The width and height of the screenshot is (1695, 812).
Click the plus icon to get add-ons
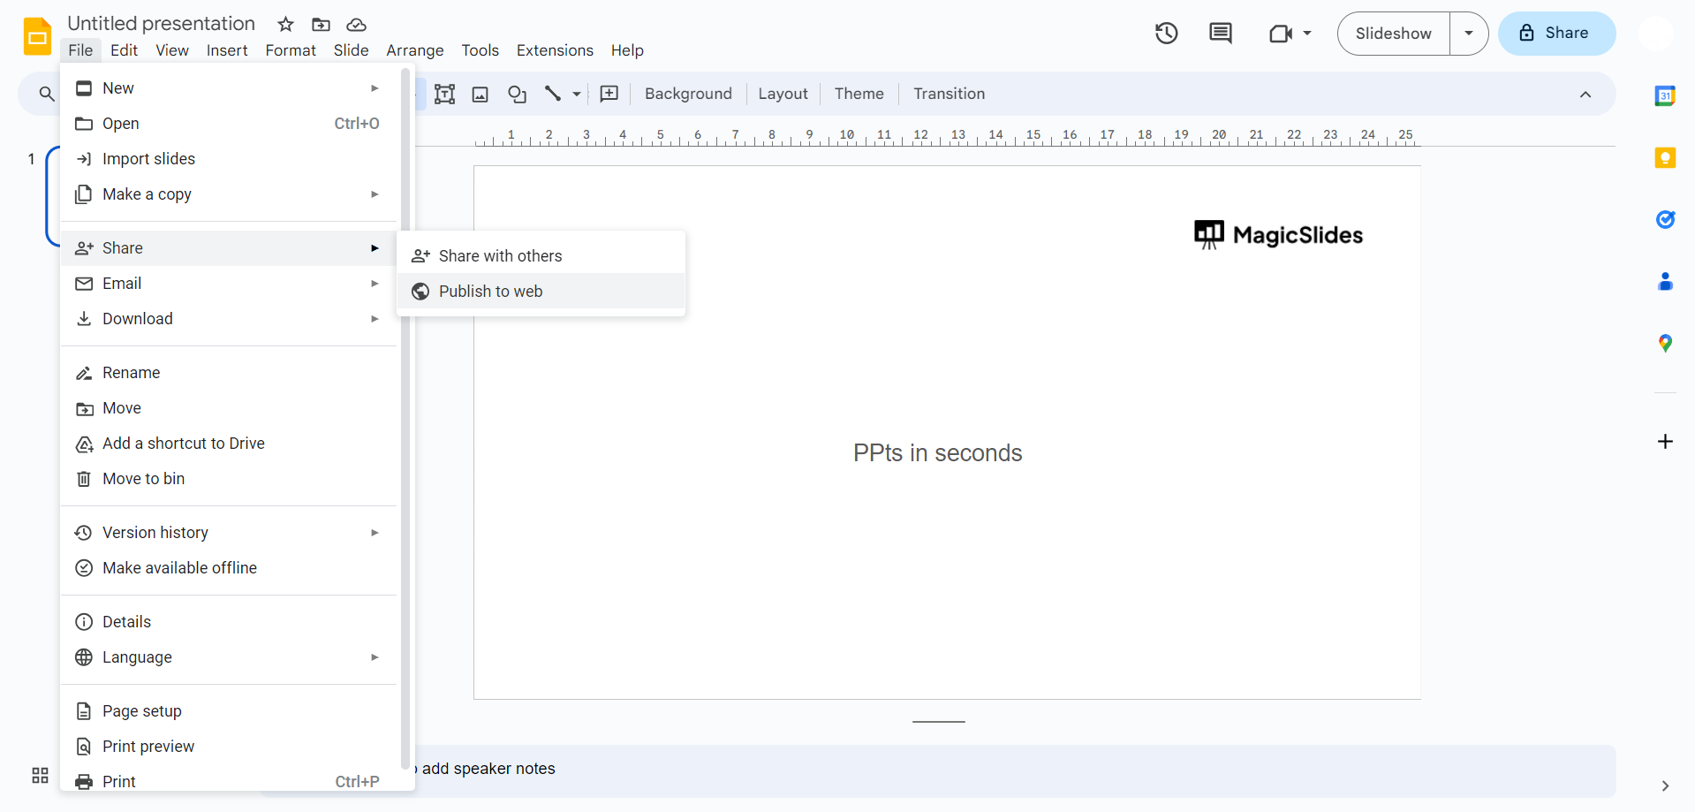1665,441
